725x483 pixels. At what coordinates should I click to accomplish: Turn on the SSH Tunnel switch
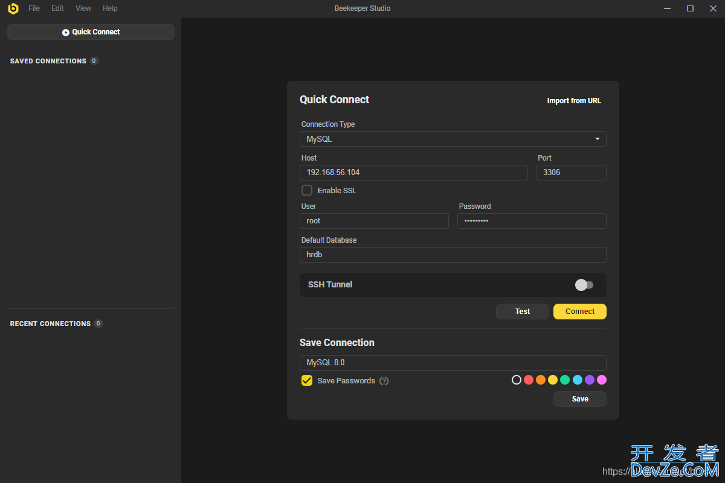[x=584, y=285]
